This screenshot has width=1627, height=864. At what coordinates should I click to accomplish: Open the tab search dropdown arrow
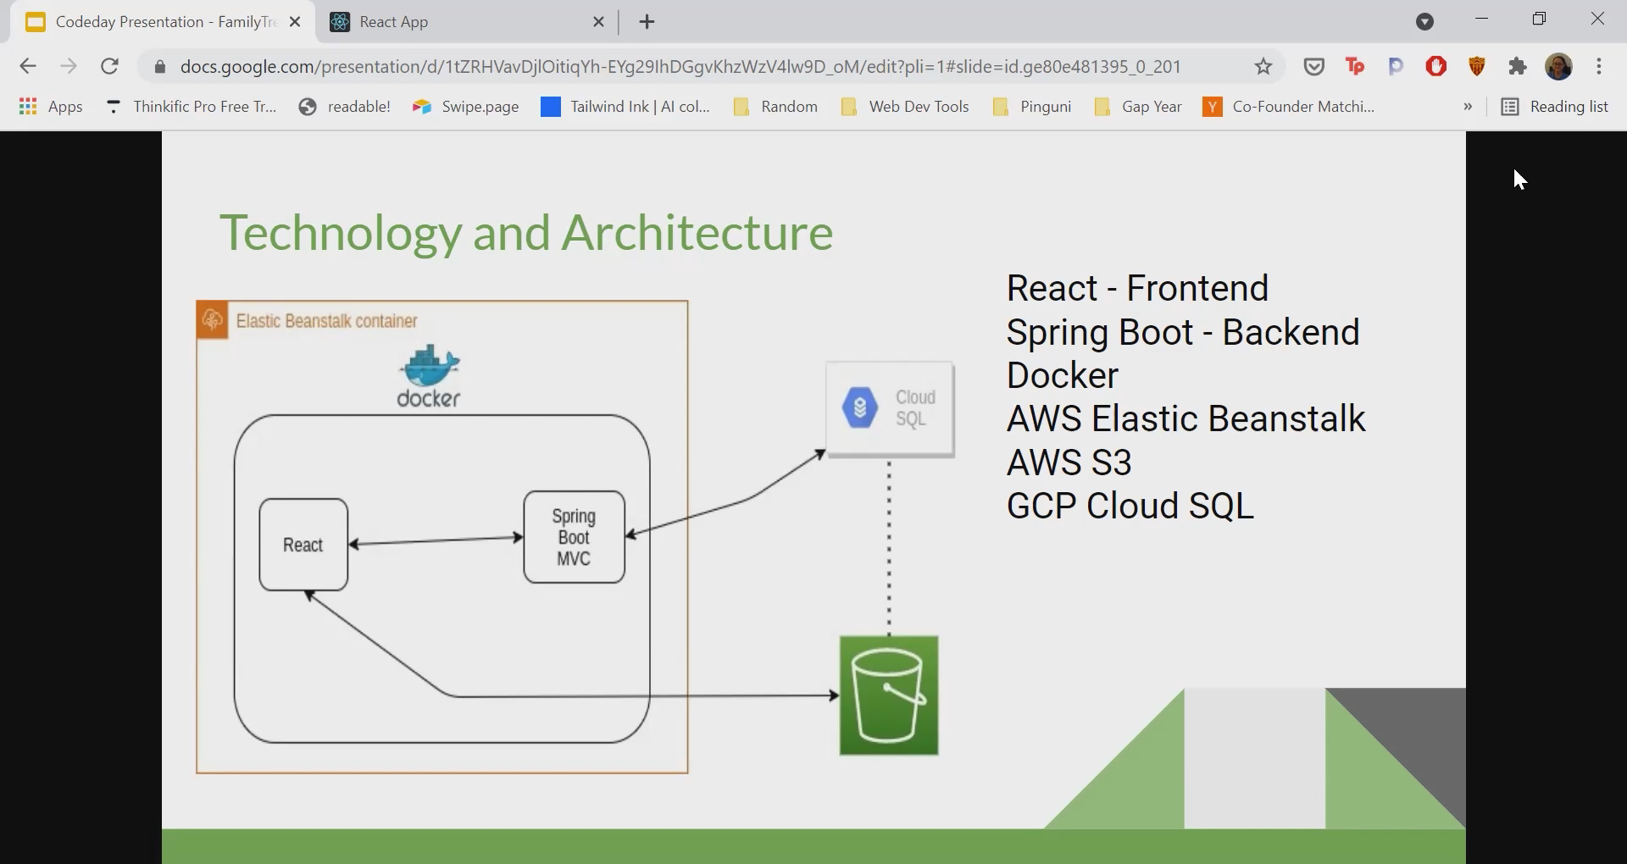tap(1425, 22)
